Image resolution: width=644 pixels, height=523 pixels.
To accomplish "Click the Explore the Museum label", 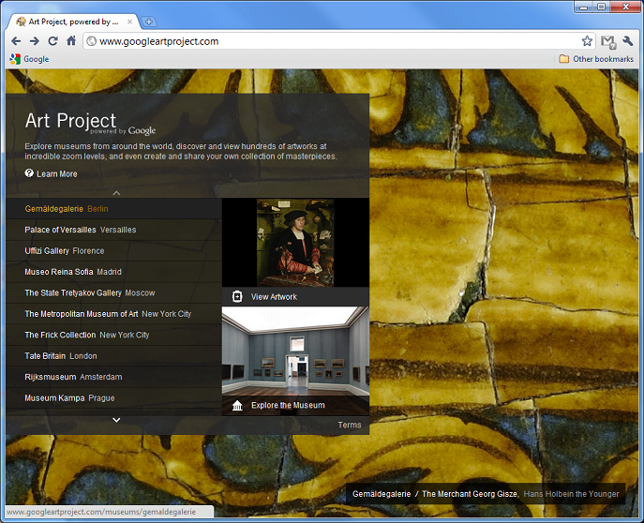I will pos(288,405).
